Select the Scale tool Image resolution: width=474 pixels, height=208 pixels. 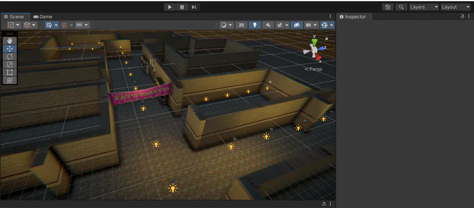[9, 64]
